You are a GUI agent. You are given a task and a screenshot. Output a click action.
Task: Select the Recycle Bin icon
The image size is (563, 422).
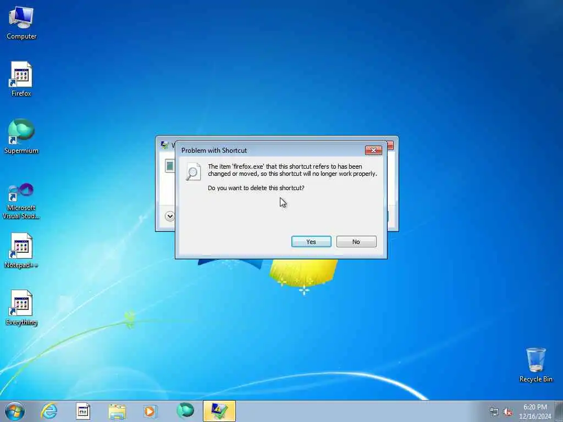click(536, 365)
